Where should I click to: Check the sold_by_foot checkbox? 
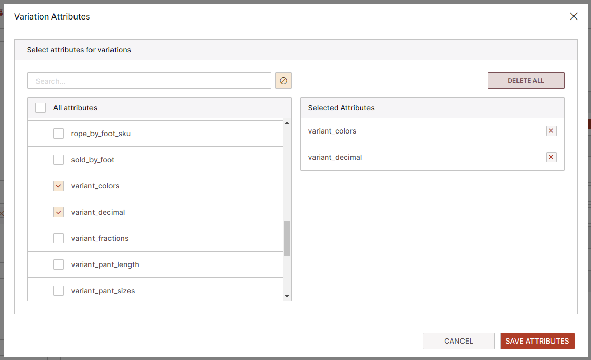[59, 159]
